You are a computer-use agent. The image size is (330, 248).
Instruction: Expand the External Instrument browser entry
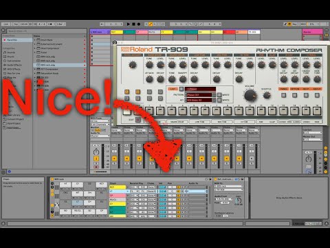(35, 44)
